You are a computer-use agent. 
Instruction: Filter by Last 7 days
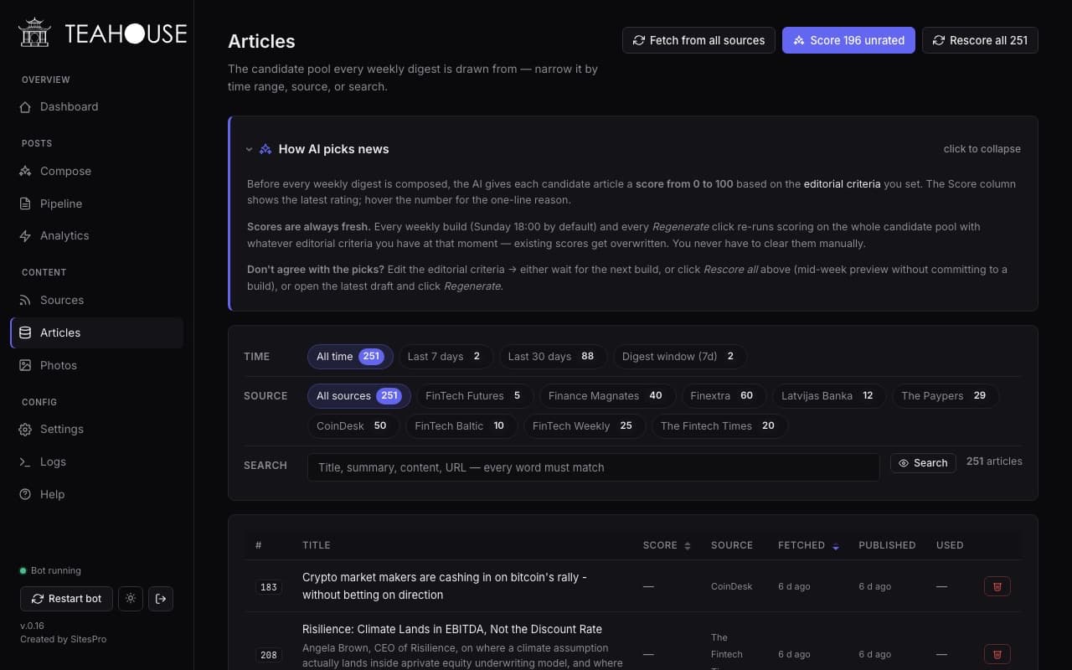point(446,357)
